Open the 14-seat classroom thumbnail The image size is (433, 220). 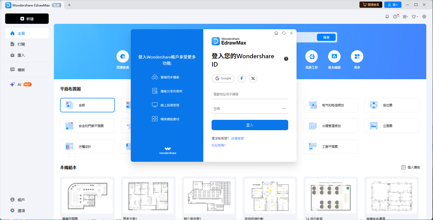pyautogui.click(x=331, y=196)
